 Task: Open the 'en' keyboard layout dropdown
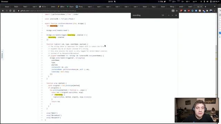tap(195, 1)
